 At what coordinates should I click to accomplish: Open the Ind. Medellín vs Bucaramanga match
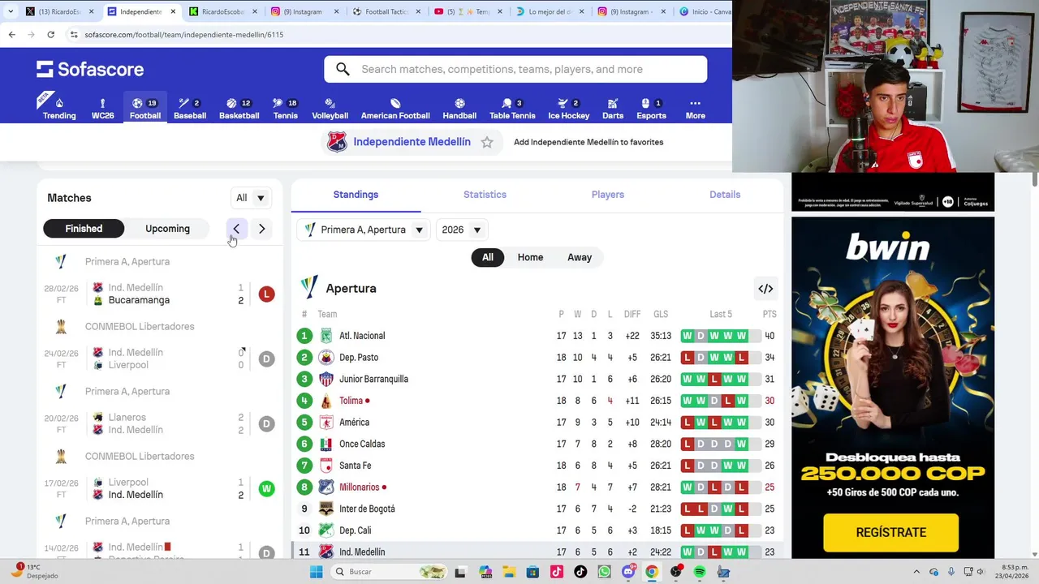(160, 294)
